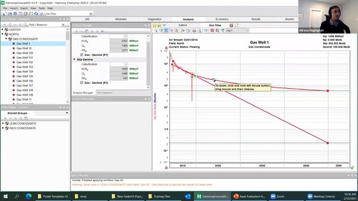The width and height of the screenshot is (358, 201).
Task: Click lower red square end marker on chart
Action: [328, 143]
